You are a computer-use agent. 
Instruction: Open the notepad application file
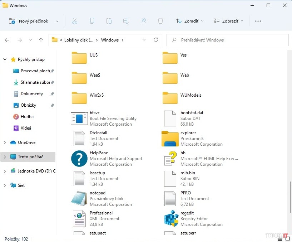click(x=79, y=199)
